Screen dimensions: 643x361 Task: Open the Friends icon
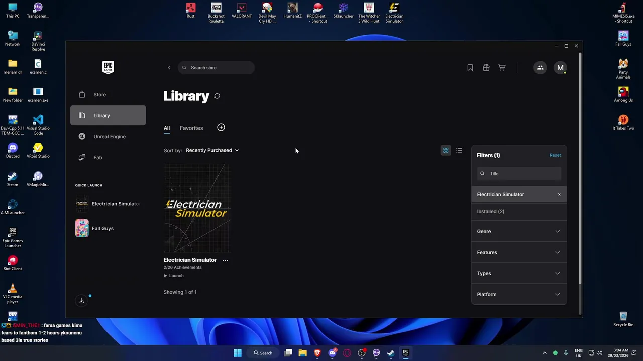coord(540,68)
